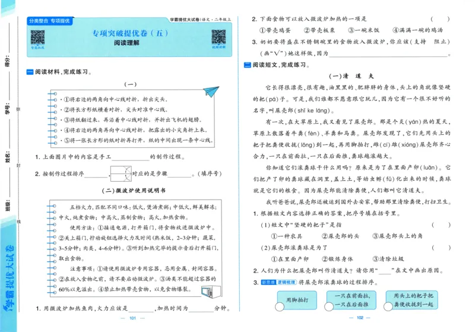The image size is (475, 332).
Task: Click page number 101
Action: click(x=132, y=318)
